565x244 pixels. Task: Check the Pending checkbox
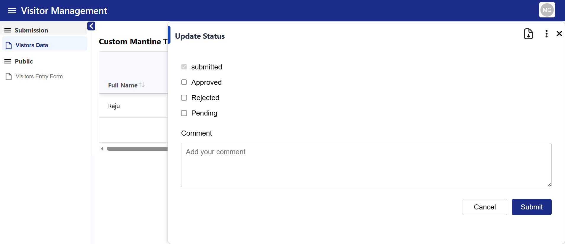click(184, 113)
